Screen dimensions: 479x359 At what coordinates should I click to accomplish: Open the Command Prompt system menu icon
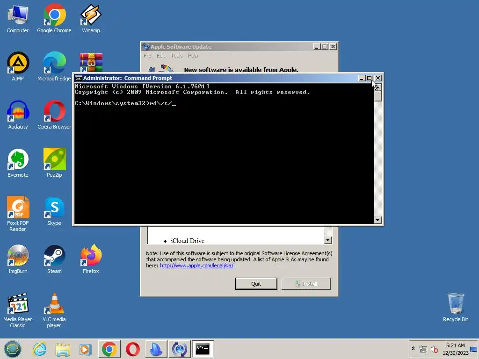[x=79, y=78]
